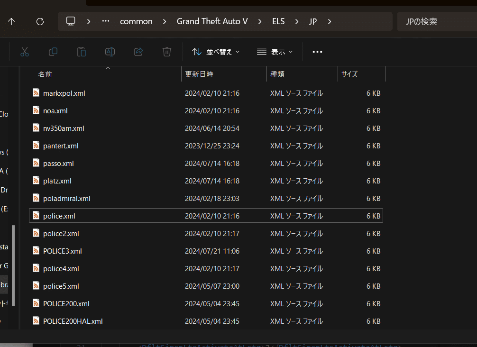477x347 pixels.
Task: Click the Rename icon in toolbar
Action: pos(110,52)
